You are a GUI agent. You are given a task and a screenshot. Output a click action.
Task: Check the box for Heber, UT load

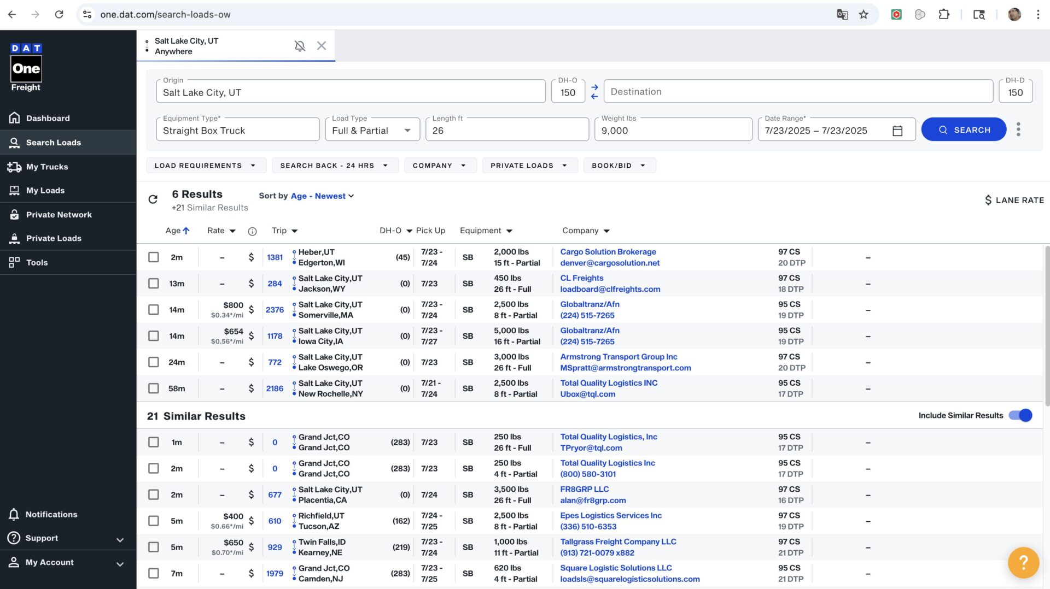154,257
